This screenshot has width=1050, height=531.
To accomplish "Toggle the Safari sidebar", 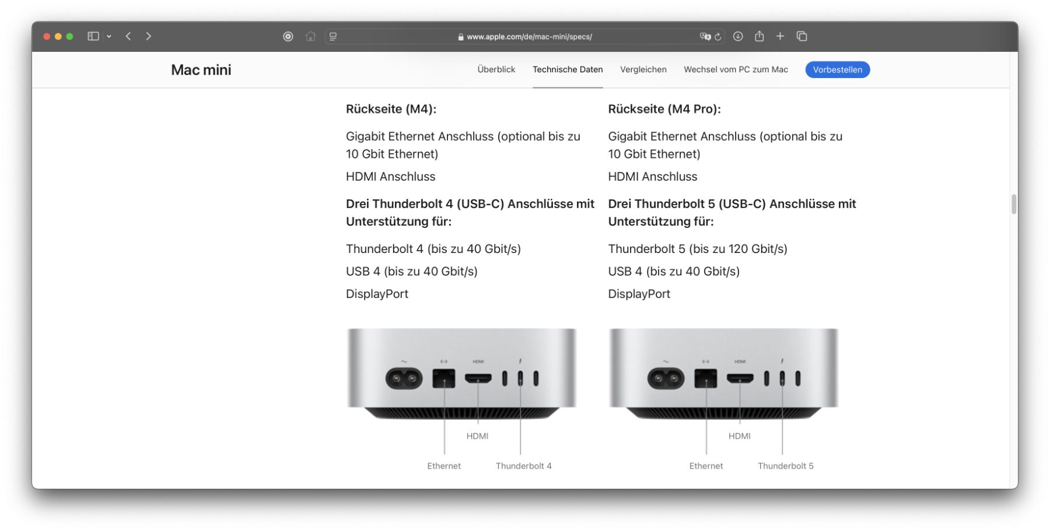I will tap(93, 36).
